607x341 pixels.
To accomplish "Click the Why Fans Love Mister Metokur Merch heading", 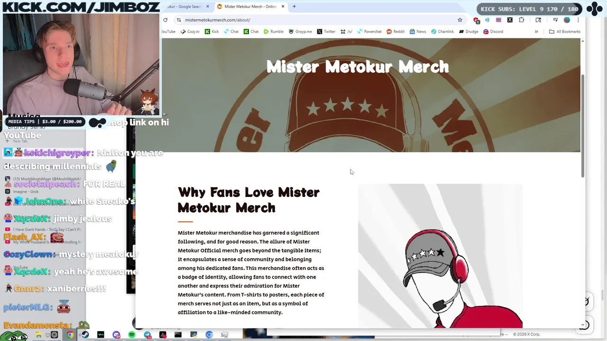I will tap(249, 200).
